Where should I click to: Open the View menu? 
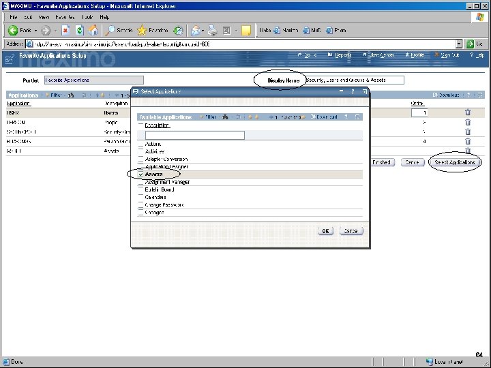click(44, 17)
